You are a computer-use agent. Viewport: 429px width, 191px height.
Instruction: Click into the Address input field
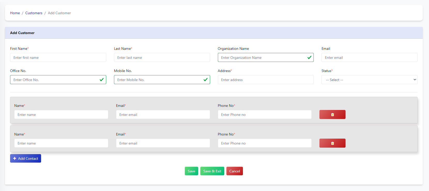266,80
